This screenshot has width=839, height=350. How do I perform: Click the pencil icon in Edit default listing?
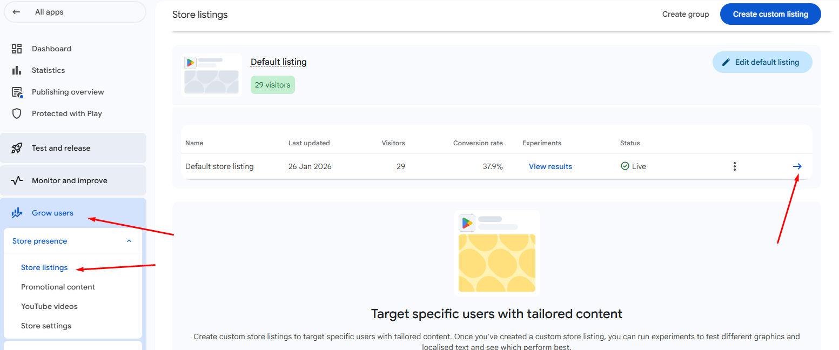coord(726,62)
